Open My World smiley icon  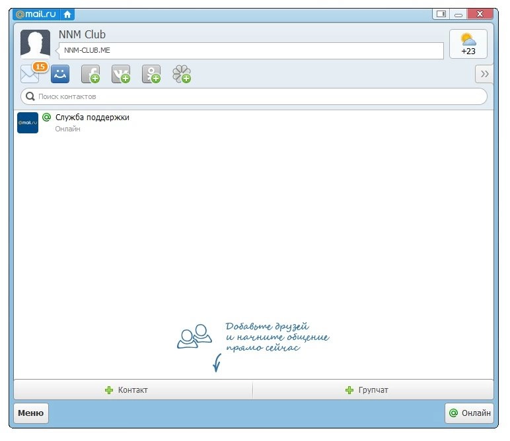click(60, 74)
